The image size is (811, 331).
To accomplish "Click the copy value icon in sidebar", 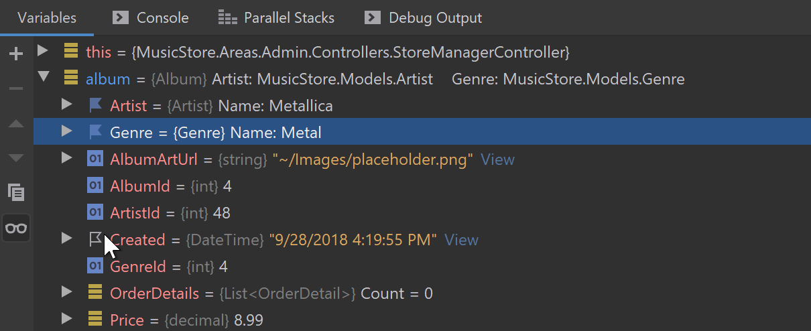I will [16, 193].
